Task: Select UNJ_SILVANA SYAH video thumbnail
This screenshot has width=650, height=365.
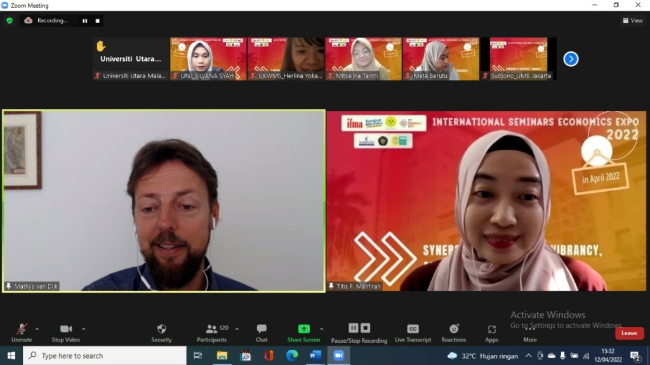Action: click(x=208, y=58)
